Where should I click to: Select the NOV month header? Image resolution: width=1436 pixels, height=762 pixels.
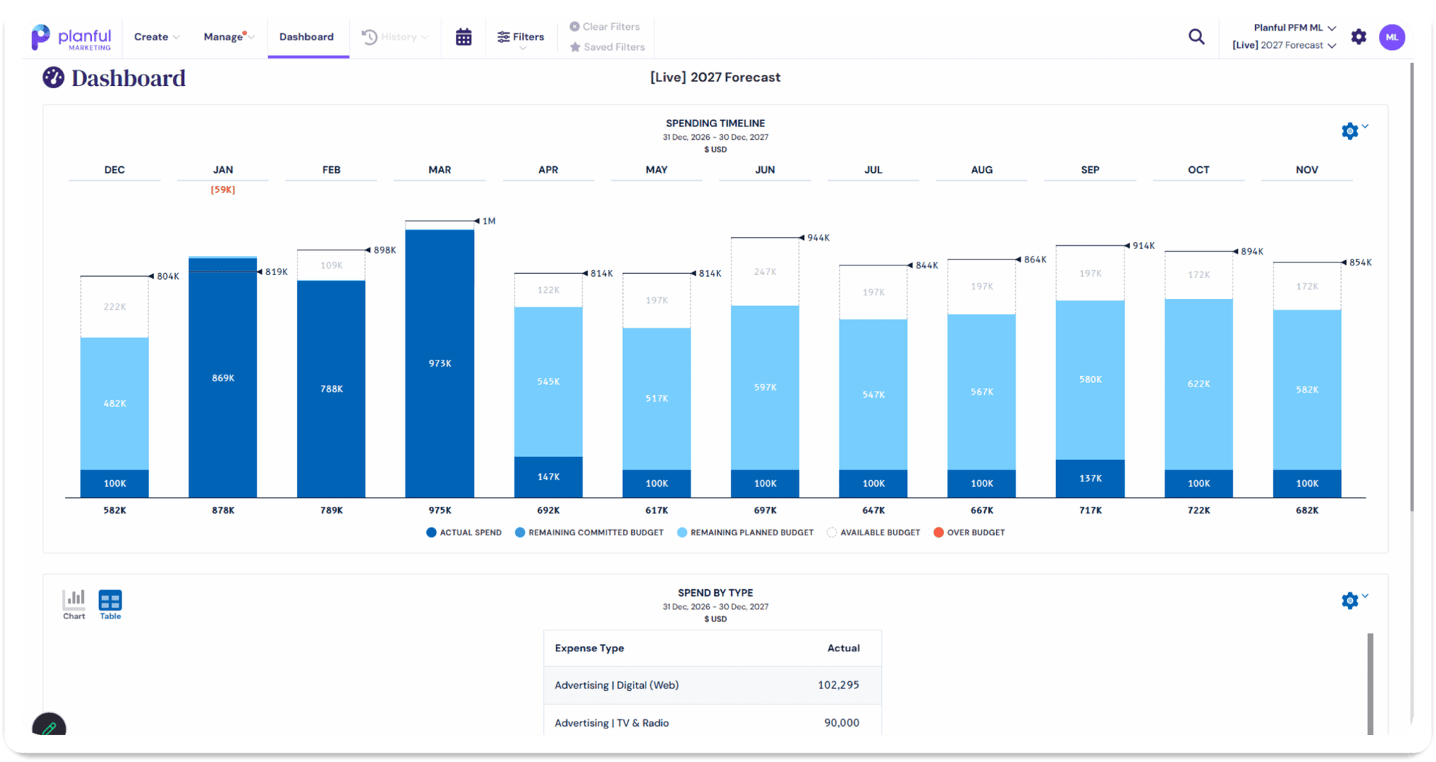[1307, 170]
